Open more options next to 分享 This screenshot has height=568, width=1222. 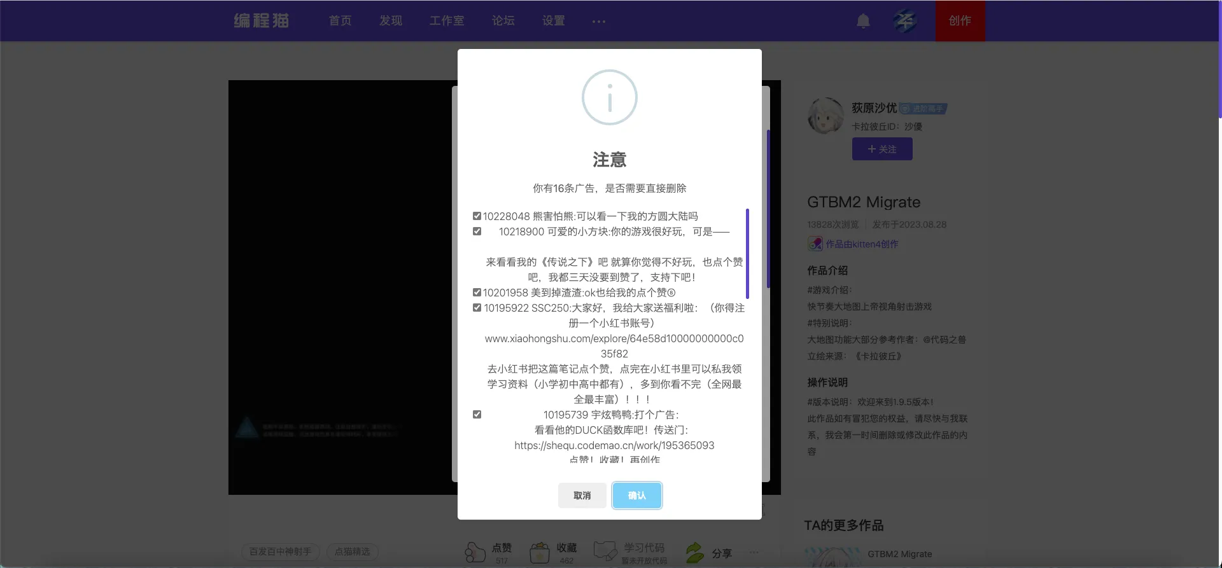[x=754, y=552]
